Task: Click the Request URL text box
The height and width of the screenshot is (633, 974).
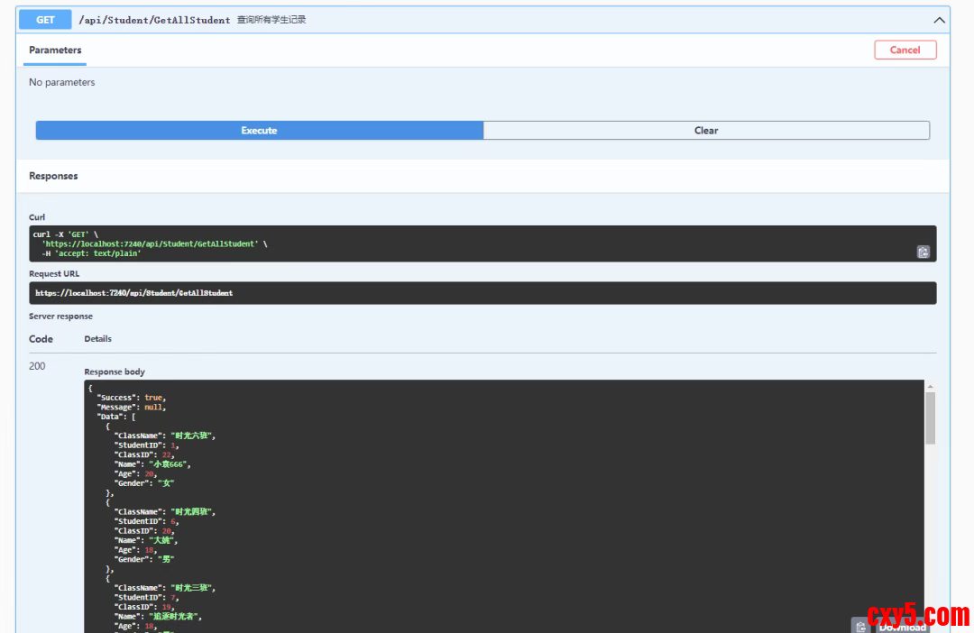Action: [x=482, y=293]
